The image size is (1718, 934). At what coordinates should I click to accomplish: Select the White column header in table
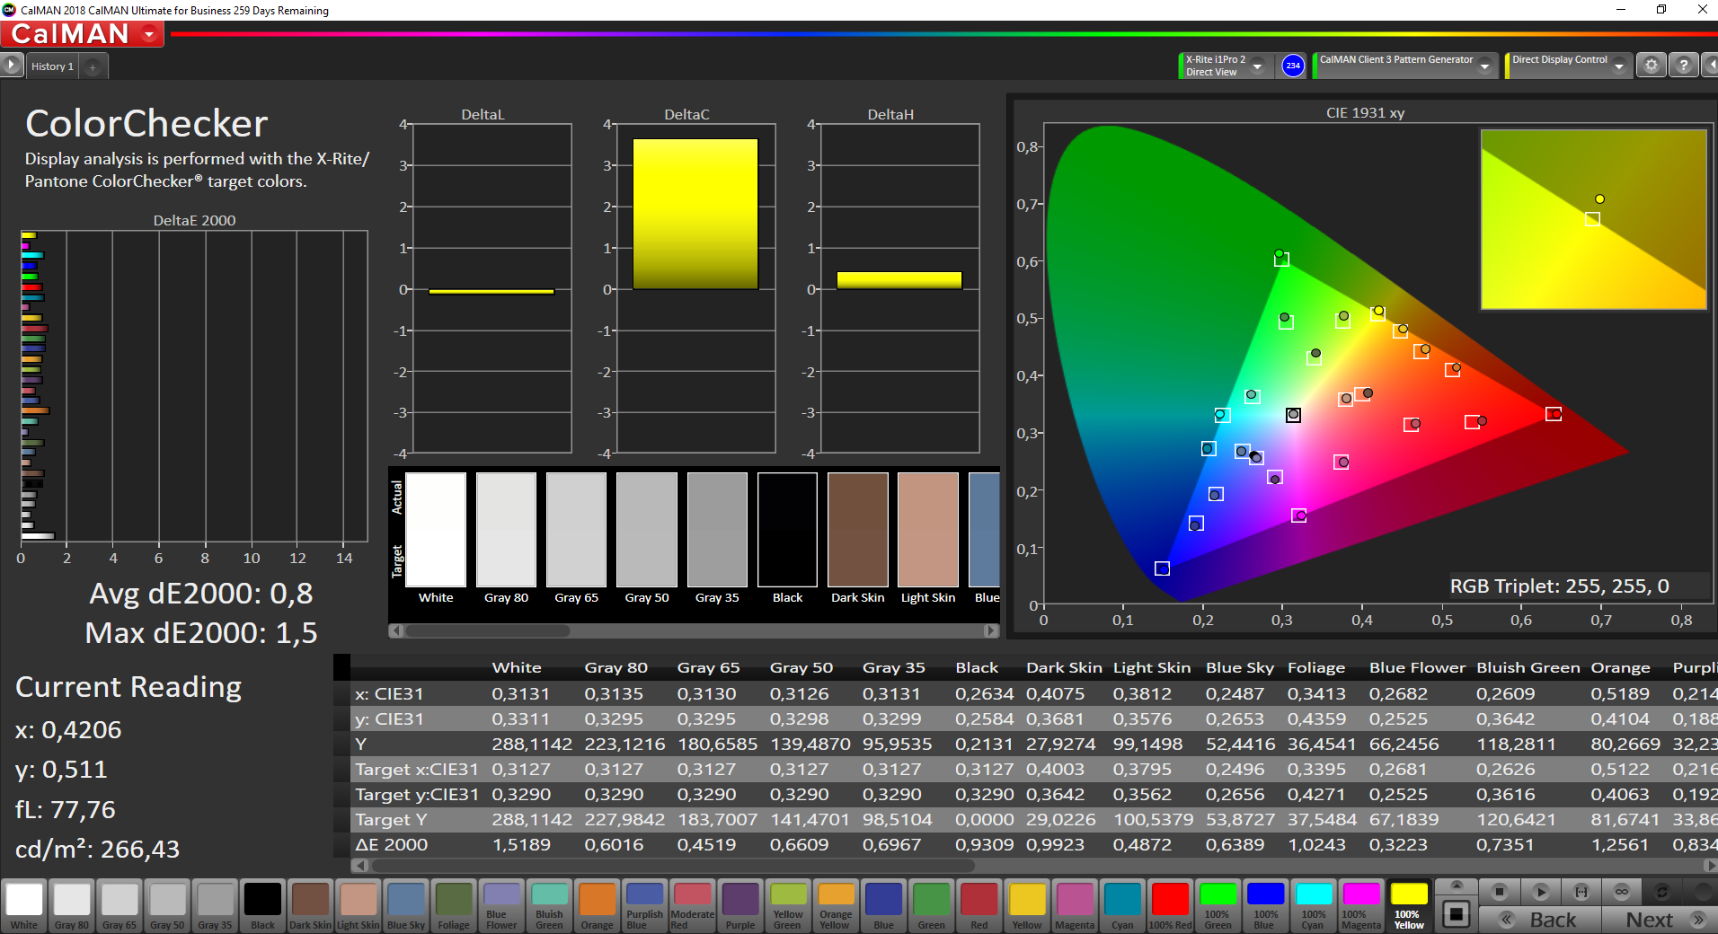(517, 667)
